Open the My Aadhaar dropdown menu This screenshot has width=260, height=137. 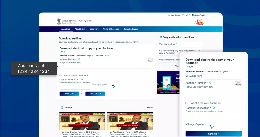pyautogui.click(x=66, y=29)
